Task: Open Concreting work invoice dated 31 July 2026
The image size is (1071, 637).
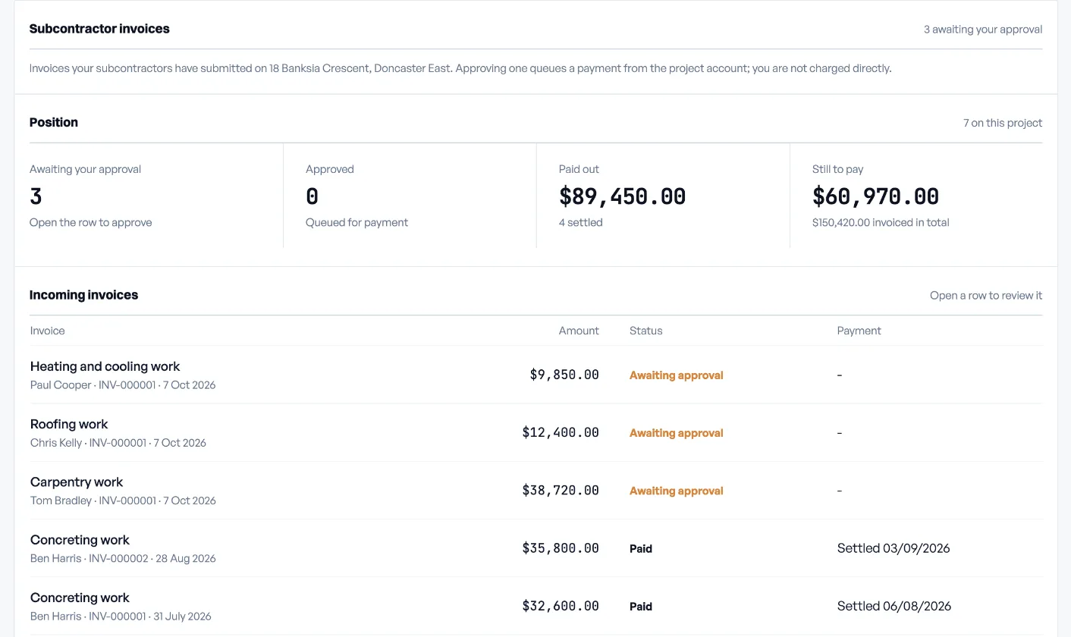Action: 535,605
